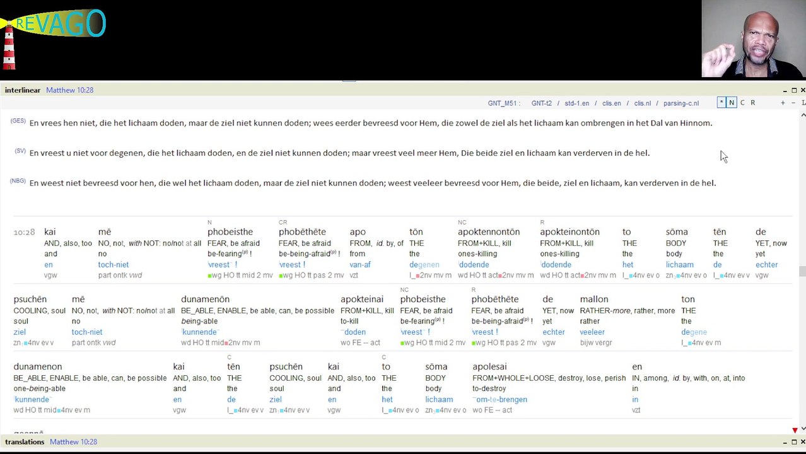Click the translations panel title
806x454 pixels.
[x=25, y=442]
